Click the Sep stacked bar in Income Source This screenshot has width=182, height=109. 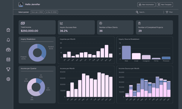click(x=157, y=87)
